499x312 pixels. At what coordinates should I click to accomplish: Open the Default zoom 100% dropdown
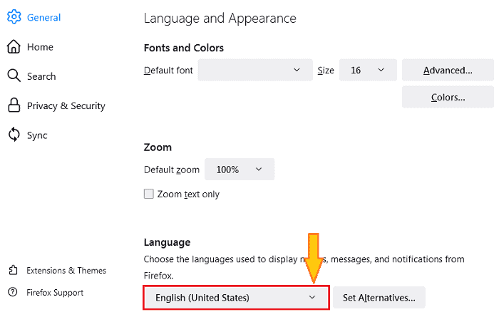(x=240, y=170)
